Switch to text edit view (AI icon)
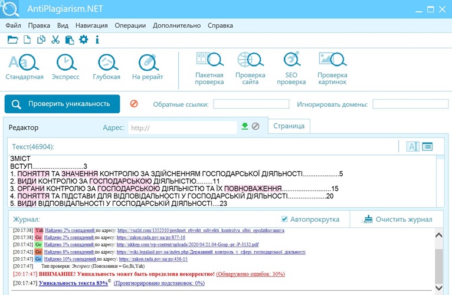452x295 pixels. tap(413, 146)
